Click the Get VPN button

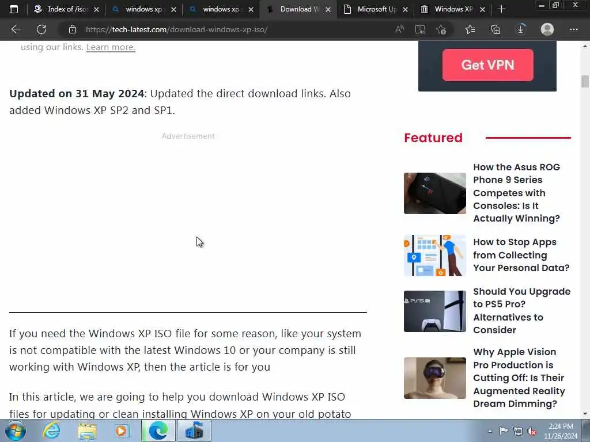(487, 64)
